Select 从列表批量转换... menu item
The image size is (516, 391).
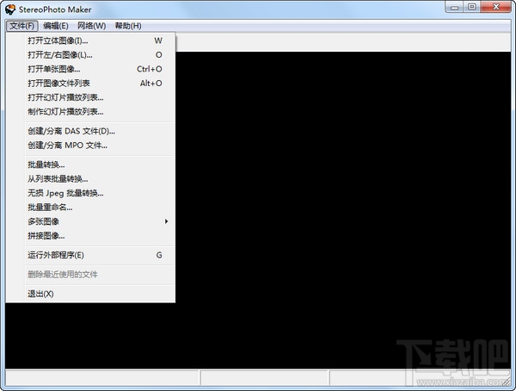[90, 178]
